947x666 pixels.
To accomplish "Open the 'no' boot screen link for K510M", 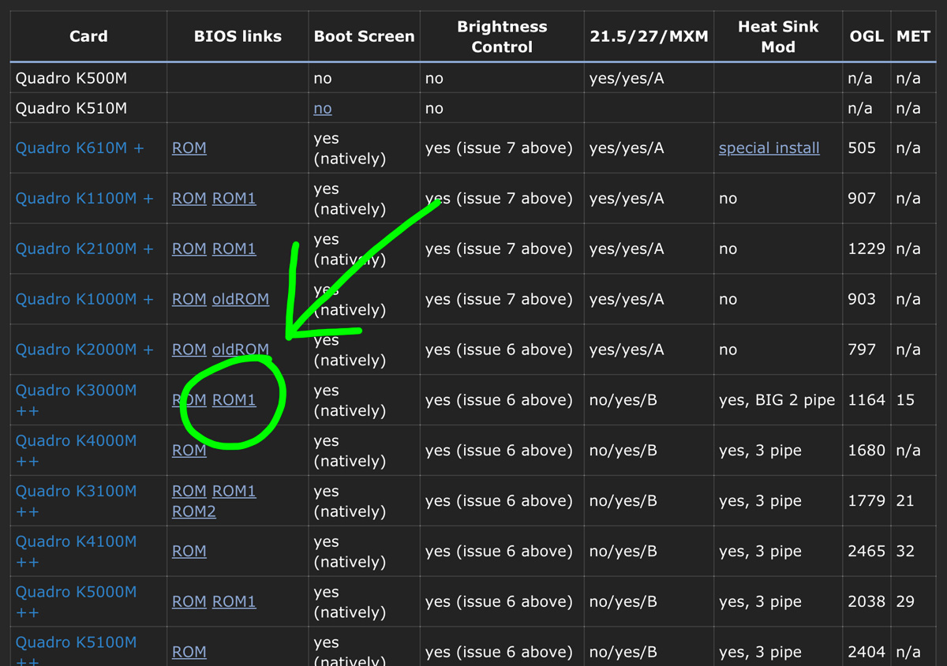I will (323, 108).
